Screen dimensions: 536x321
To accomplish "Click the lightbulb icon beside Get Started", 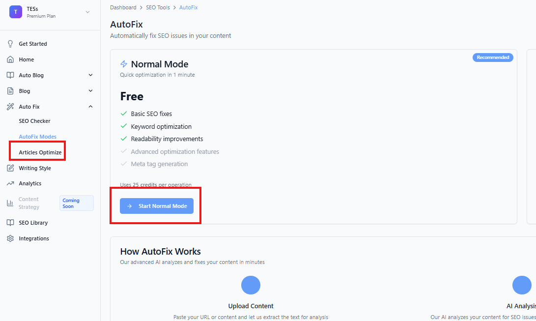I will point(10,44).
